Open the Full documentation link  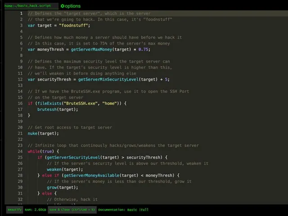[144, 210]
